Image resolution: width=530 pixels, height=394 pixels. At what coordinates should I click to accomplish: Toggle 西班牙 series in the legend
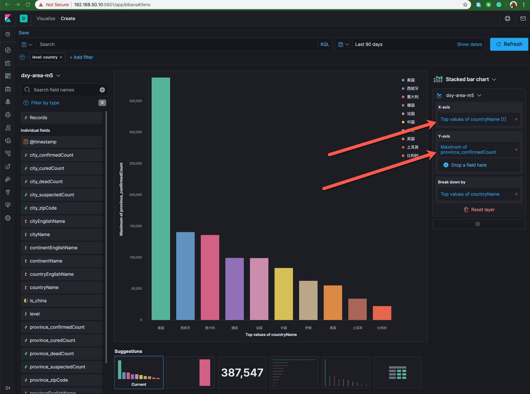pyautogui.click(x=412, y=88)
